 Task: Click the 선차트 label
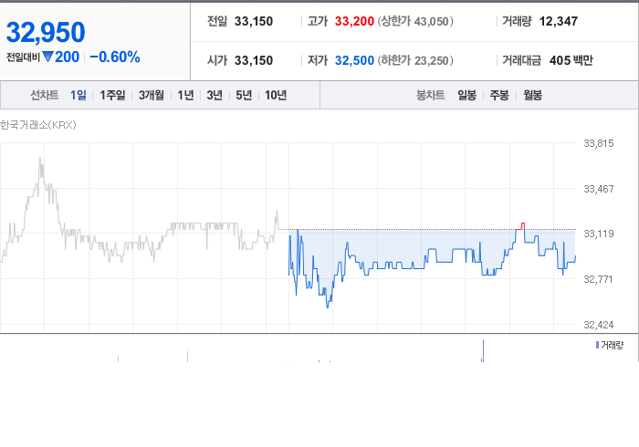tap(45, 95)
